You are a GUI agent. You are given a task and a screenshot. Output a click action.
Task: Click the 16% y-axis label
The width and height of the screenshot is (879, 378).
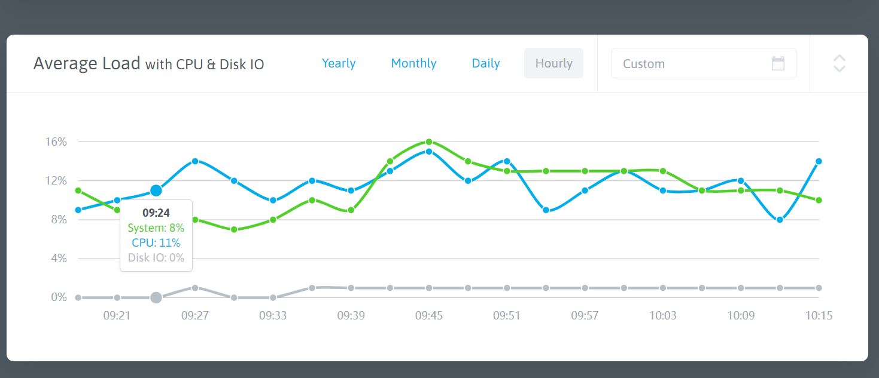(x=55, y=142)
